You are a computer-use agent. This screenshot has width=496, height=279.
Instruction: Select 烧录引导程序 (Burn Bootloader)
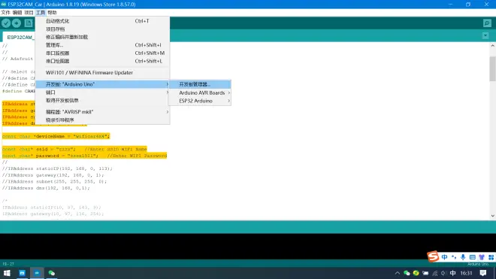(x=102, y=120)
